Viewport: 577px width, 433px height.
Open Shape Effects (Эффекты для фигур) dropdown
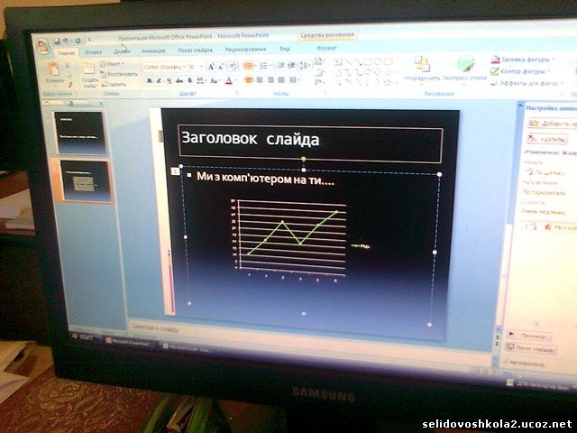tap(527, 84)
